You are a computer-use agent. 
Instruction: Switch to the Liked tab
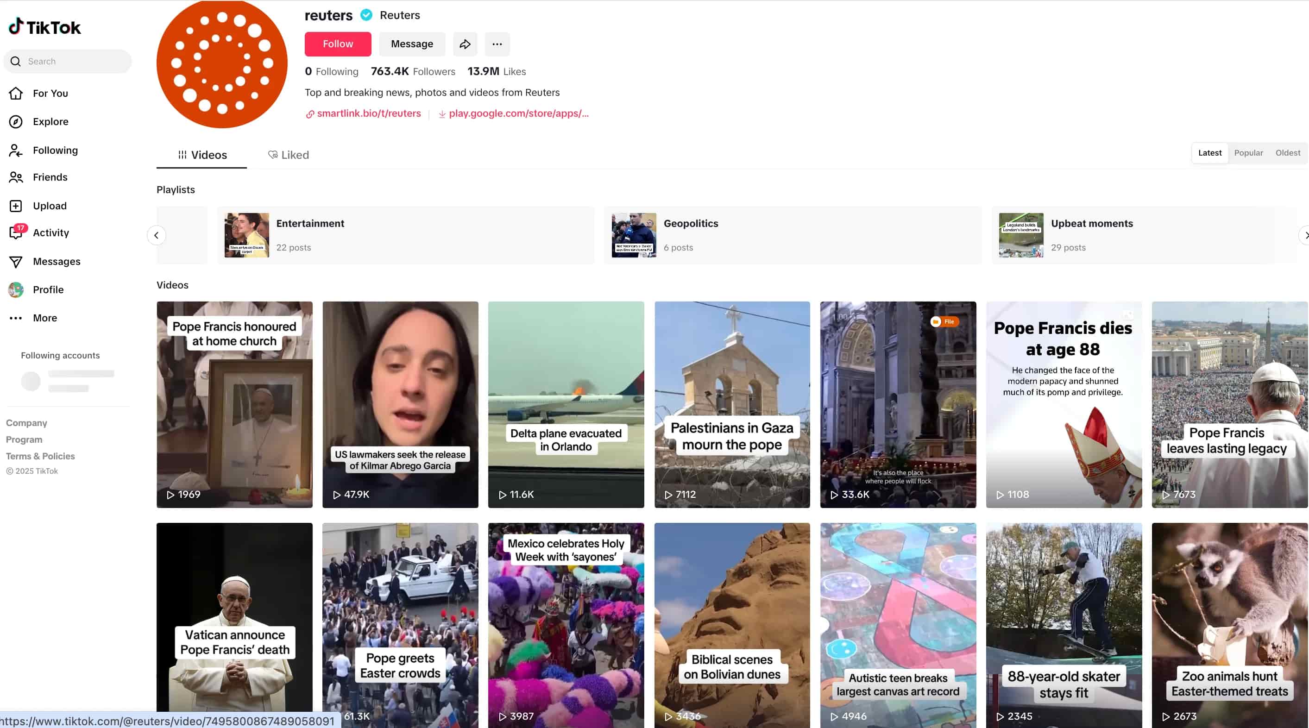(288, 155)
